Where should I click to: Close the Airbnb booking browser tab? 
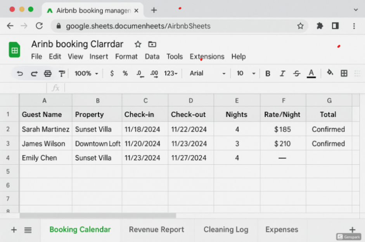coord(137,11)
